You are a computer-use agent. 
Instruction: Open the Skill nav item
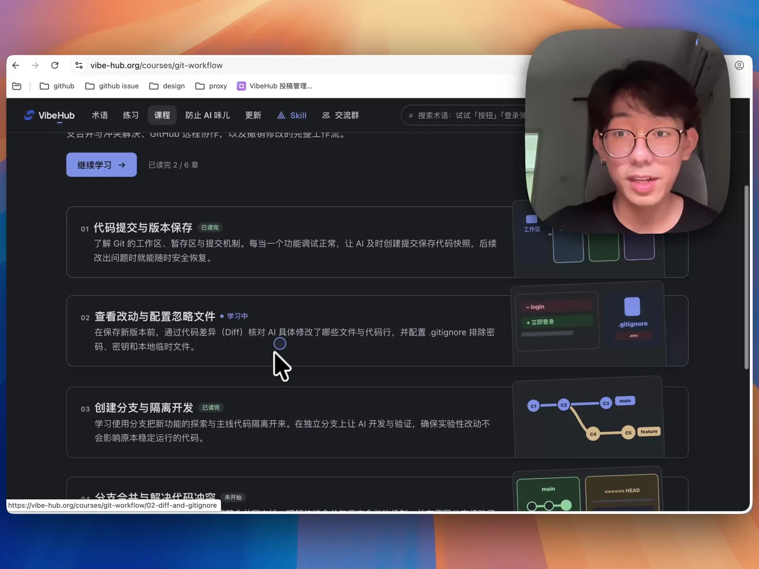(292, 115)
